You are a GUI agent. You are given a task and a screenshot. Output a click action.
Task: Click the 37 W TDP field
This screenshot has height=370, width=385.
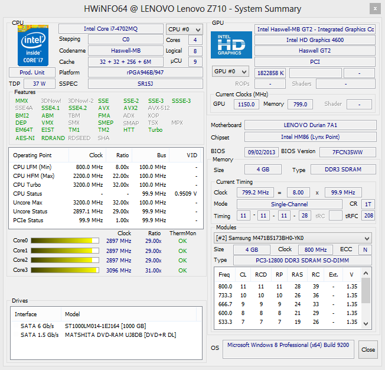tap(40, 83)
